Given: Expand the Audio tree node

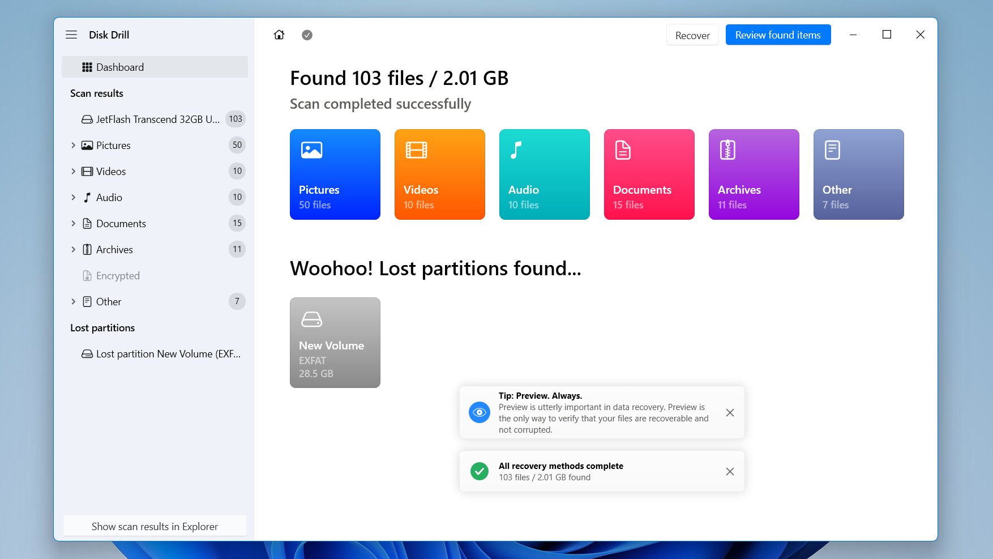Looking at the screenshot, I should coord(73,198).
